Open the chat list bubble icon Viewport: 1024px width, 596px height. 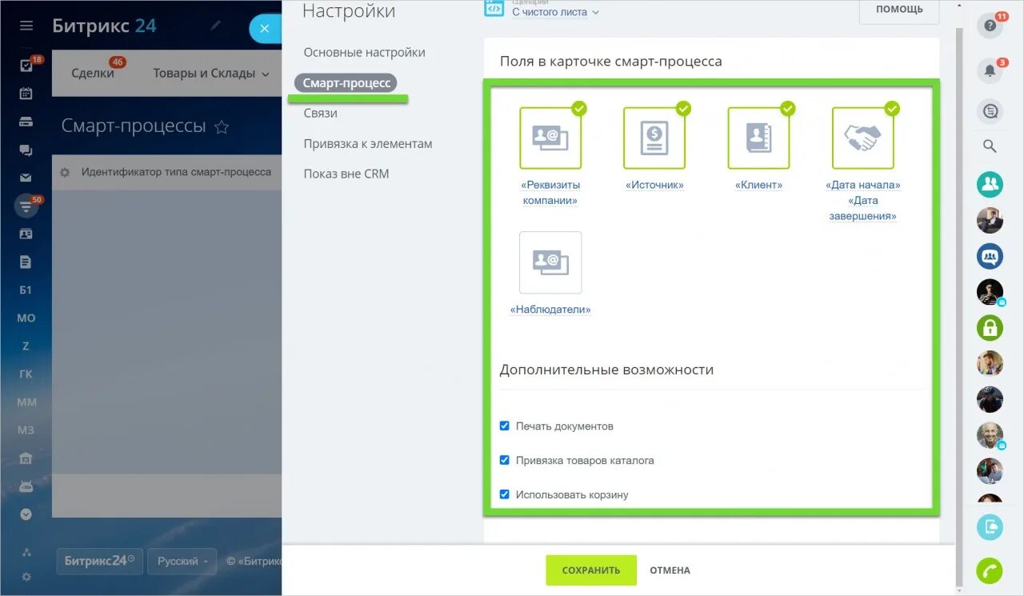990,112
